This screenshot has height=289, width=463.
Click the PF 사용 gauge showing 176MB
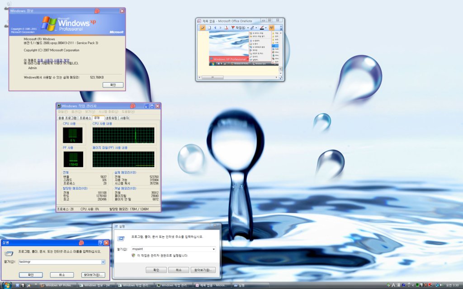(73, 159)
